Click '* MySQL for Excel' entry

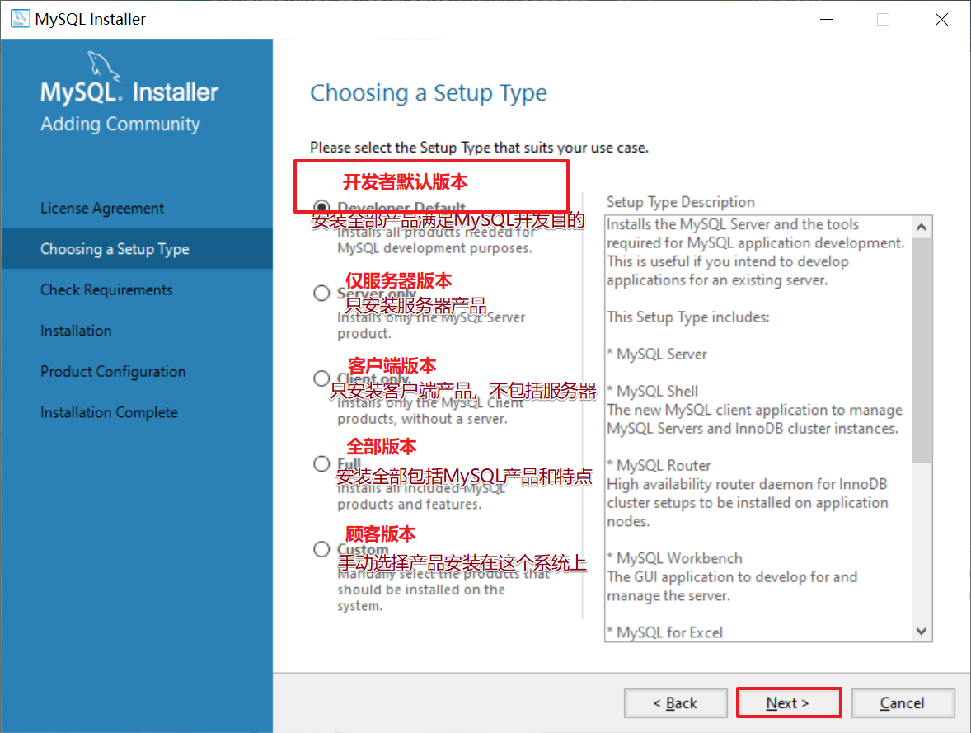[664, 632]
